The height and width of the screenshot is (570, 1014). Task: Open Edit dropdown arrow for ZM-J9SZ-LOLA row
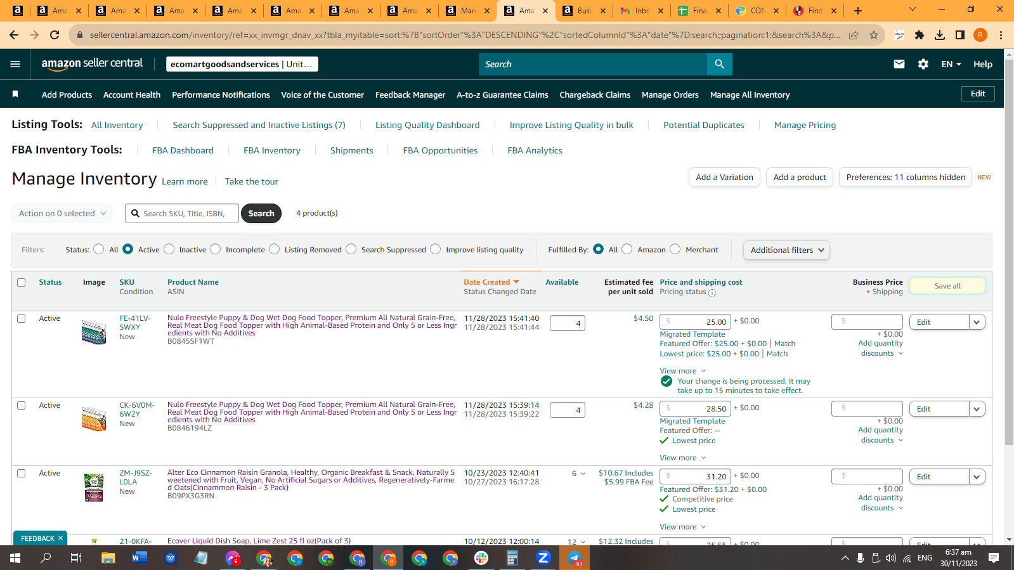977,477
